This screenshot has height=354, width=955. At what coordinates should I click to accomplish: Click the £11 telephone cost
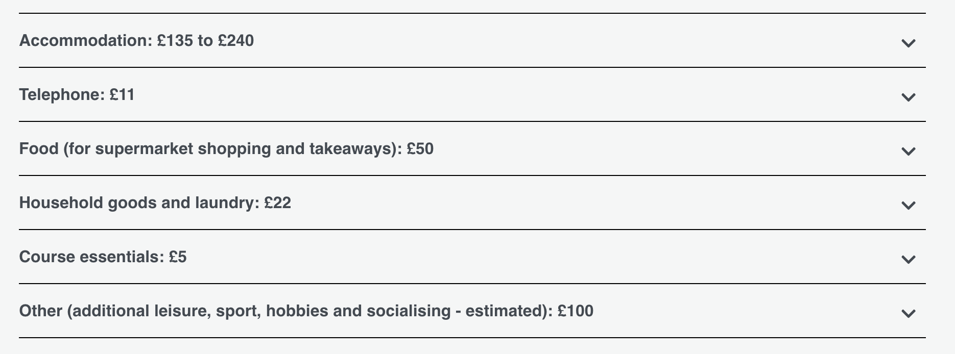click(x=122, y=95)
